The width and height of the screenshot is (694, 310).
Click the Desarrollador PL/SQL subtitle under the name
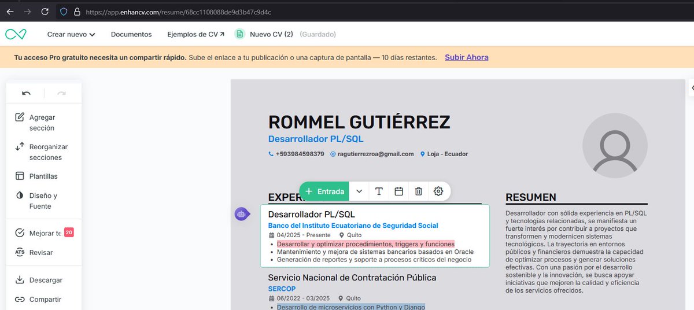316,139
